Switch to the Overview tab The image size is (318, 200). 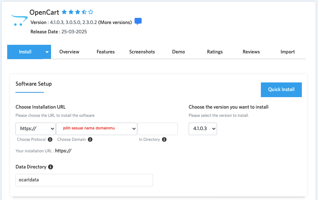click(69, 52)
